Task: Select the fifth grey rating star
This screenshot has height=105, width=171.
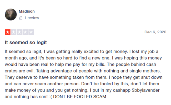Action: (31, 32)
